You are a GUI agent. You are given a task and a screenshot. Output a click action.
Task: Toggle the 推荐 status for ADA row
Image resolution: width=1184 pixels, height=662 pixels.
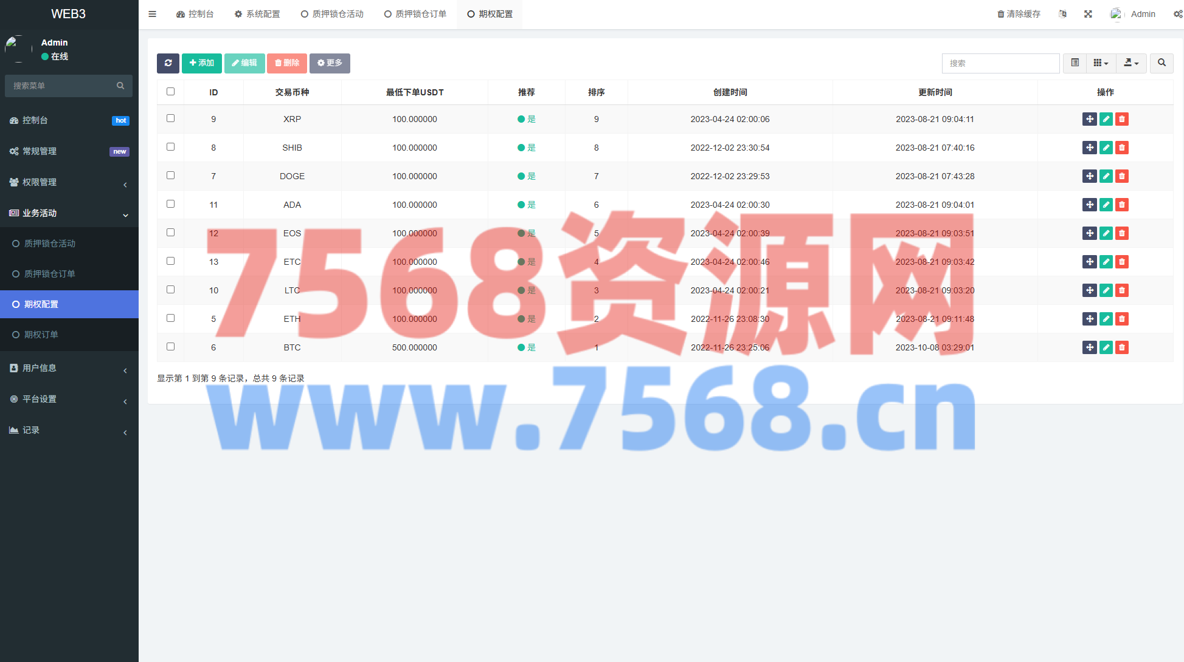point(526,205)
